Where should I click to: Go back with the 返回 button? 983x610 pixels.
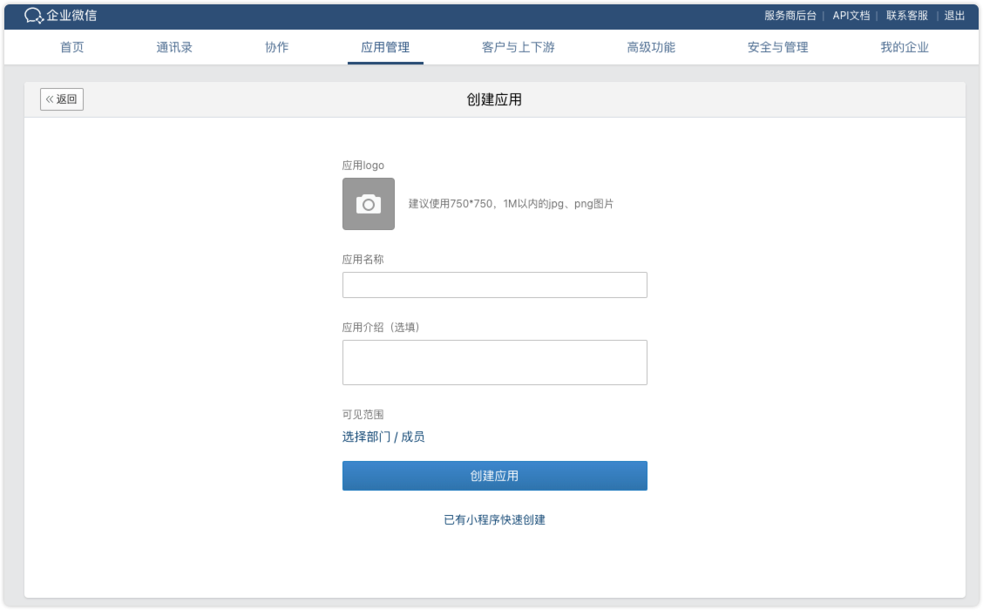point(61,99)
